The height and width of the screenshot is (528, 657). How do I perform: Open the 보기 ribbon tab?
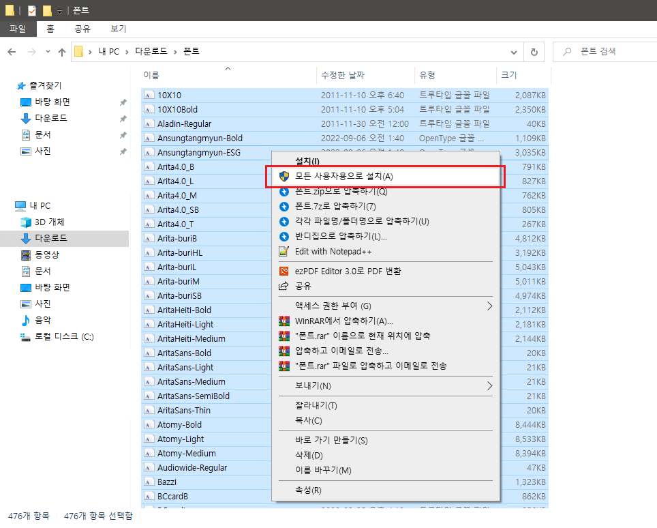[119, 29]
